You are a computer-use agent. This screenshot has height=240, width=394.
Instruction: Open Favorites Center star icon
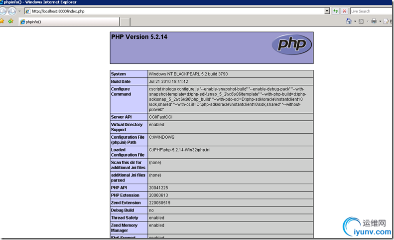point(2,21)
